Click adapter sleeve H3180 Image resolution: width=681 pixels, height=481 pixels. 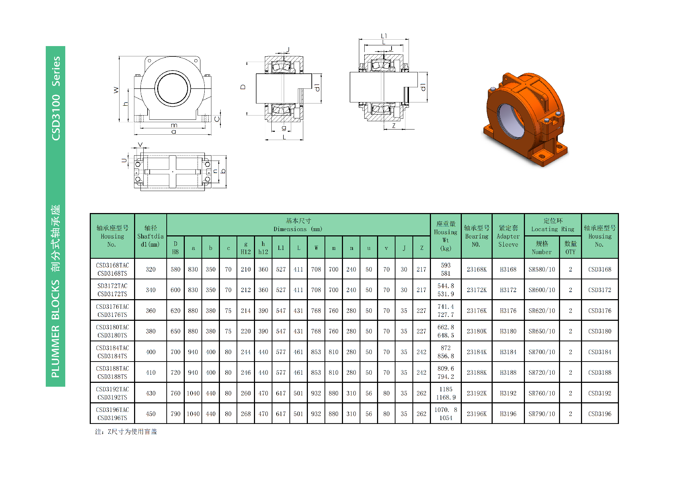pyautogui.click(x=508, y=331)
